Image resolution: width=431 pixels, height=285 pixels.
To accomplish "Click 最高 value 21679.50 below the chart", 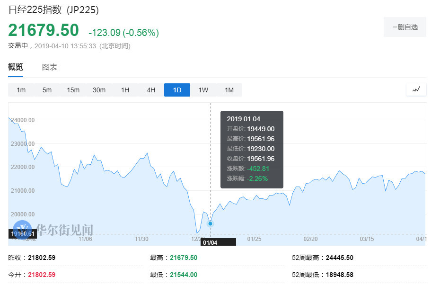I will click(184, 258).
